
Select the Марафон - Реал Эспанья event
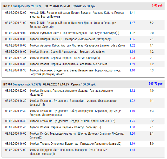(x=68, y=152)
